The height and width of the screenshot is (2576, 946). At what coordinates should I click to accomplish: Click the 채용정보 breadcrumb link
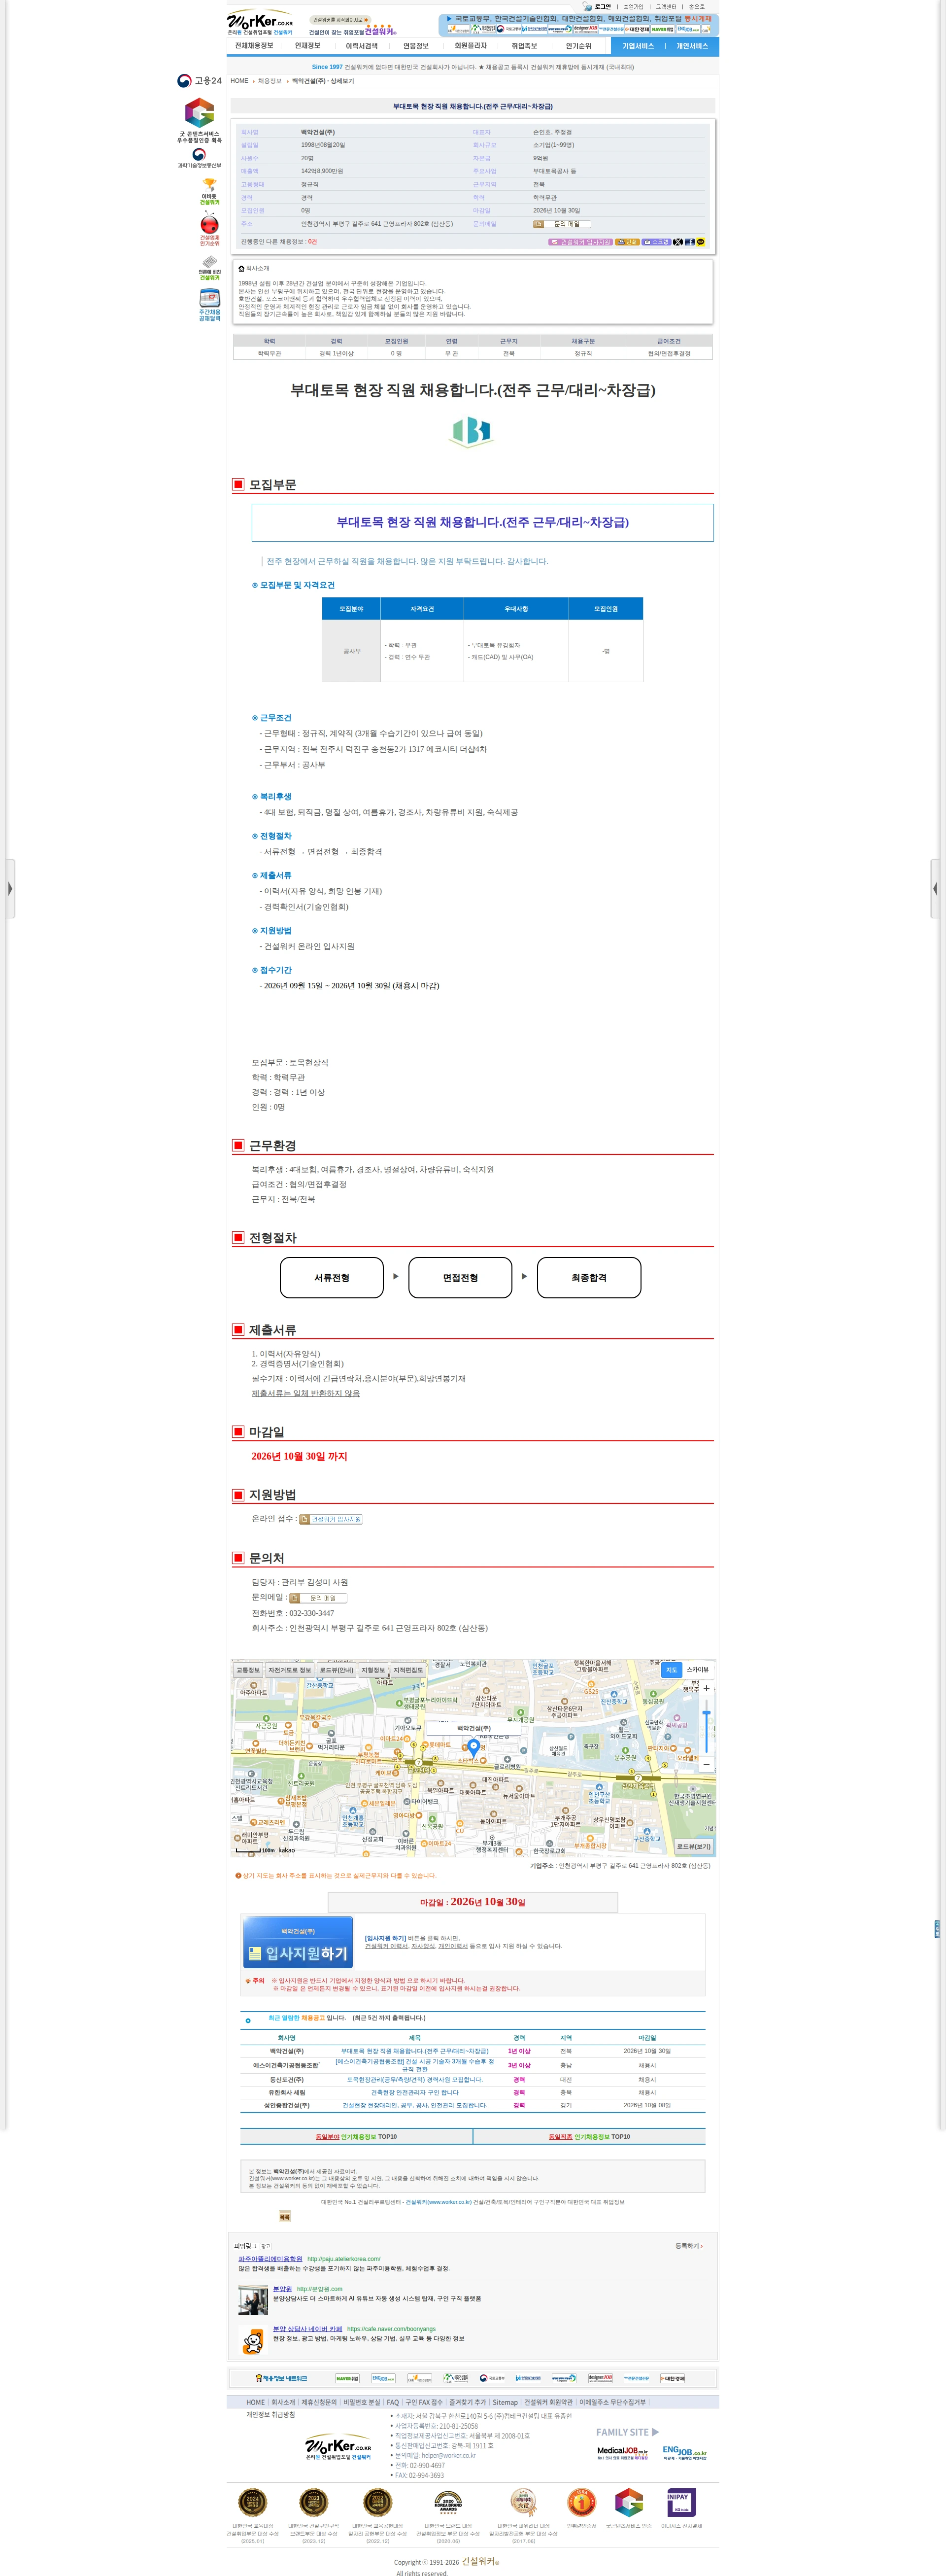coord(270,81)
